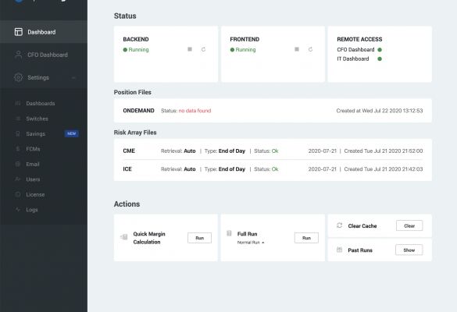
Task: Click the Backend Running status indicator
Action: (136, 50)
